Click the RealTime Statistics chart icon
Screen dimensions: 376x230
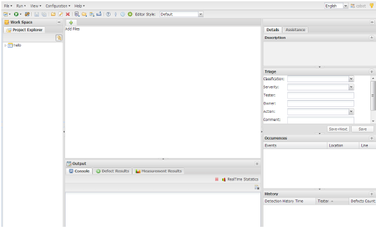point(223,180)
